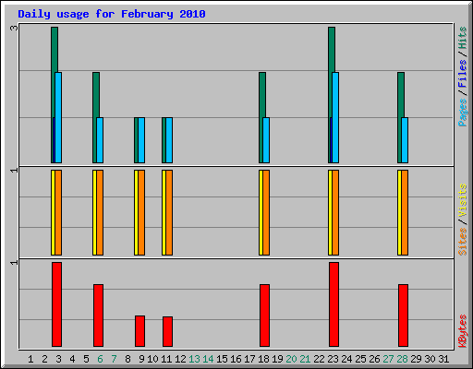Click green day label "14" on the x-axis
Viewport: 473px width, 369px height.
[x=208, y=359]
